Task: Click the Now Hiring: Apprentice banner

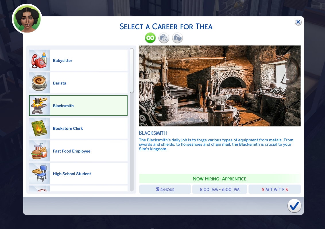Action: click(220, 178)
